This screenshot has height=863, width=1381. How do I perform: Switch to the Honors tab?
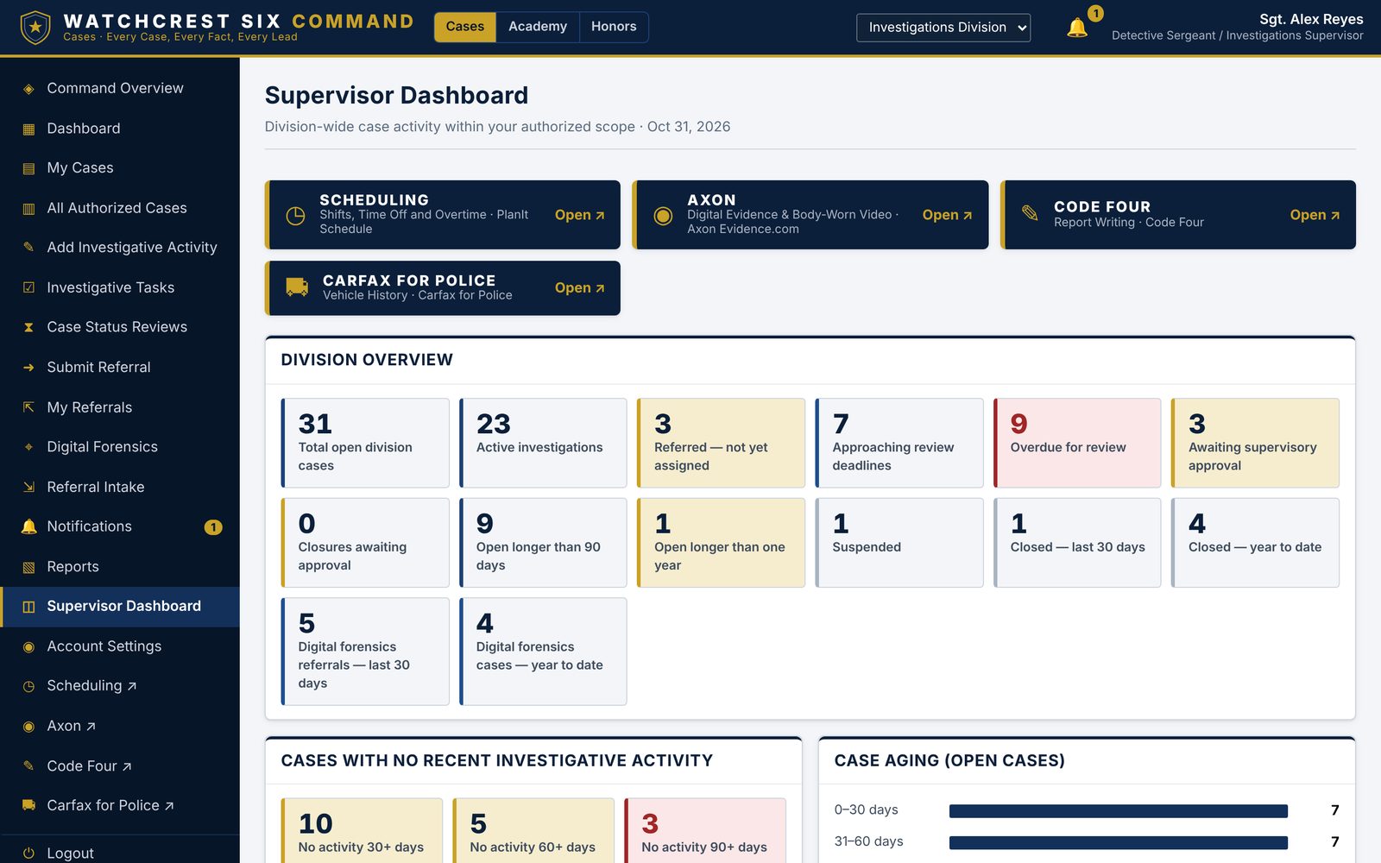(614, 27)
